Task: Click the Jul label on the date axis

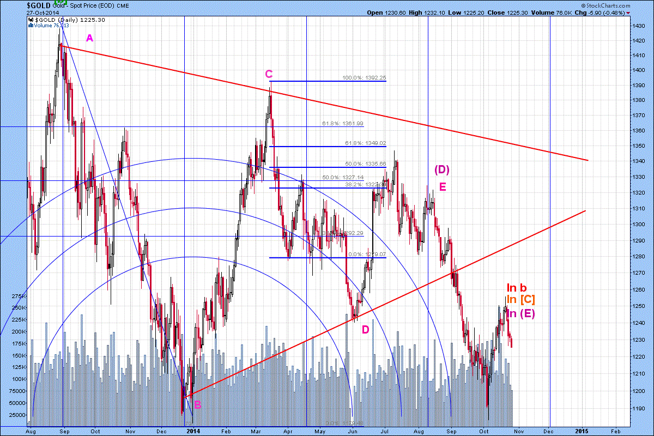Action: tap(384, 431)
